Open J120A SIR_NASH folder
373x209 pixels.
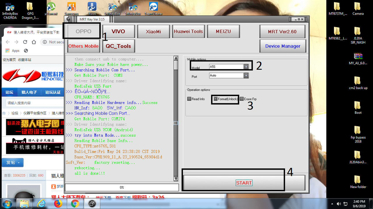(358, 35)
